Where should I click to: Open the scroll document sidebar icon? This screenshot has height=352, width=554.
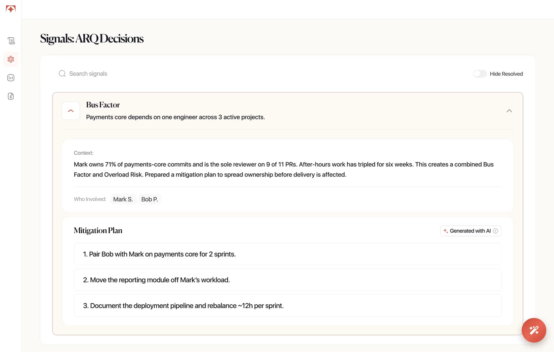[11, 41]
